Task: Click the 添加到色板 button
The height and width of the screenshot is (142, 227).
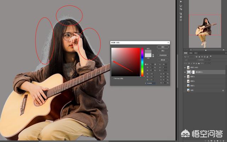Action: [x=163, y=55]
